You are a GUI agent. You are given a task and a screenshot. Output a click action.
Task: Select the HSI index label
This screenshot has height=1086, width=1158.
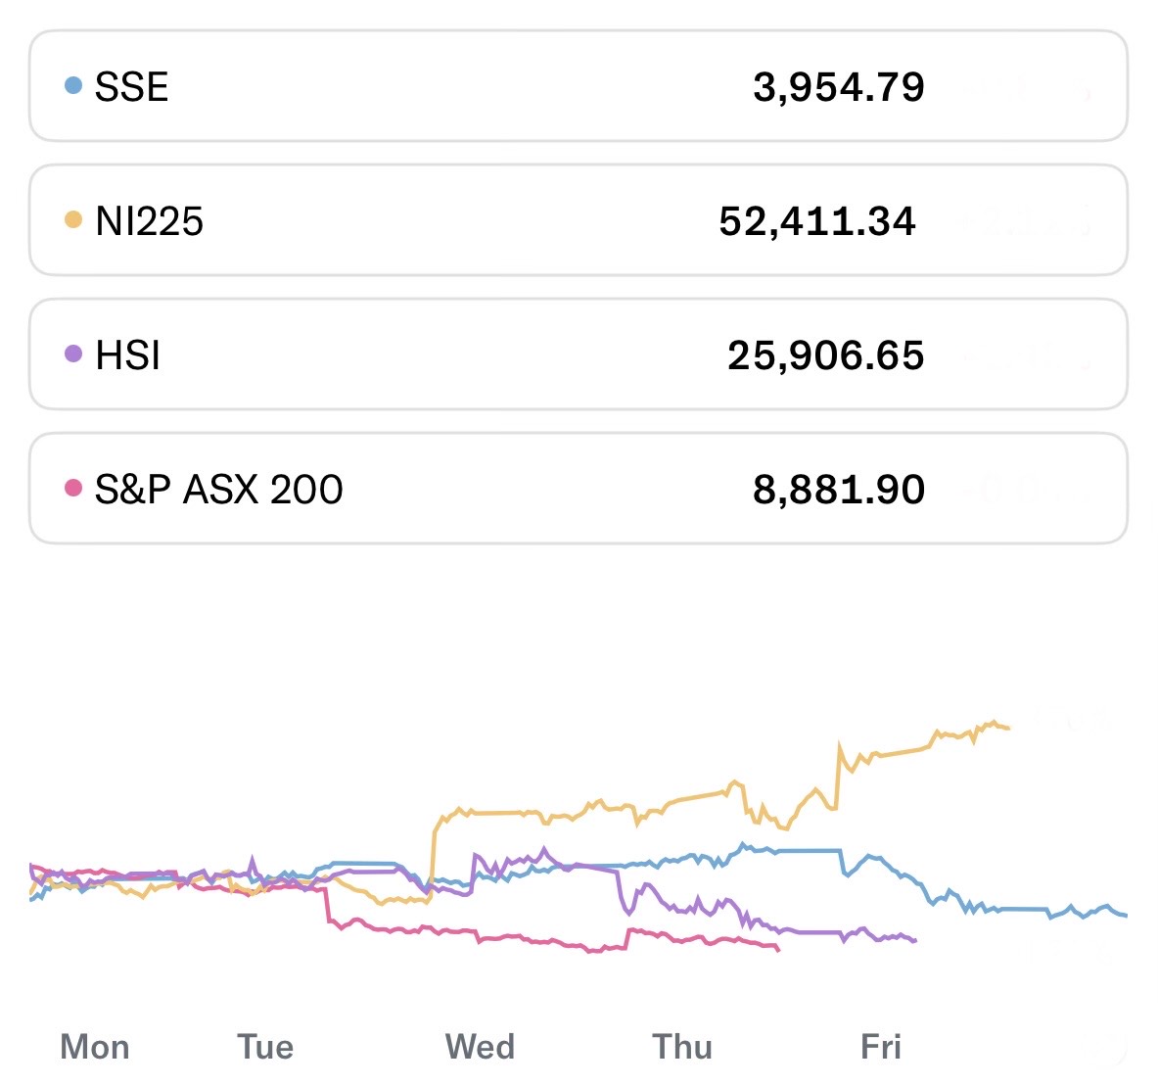[127, 354]
